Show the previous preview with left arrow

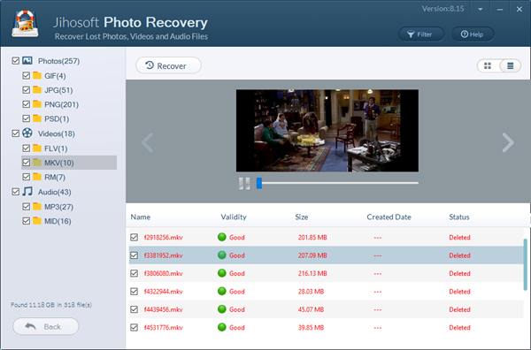(x=147, y=142)
